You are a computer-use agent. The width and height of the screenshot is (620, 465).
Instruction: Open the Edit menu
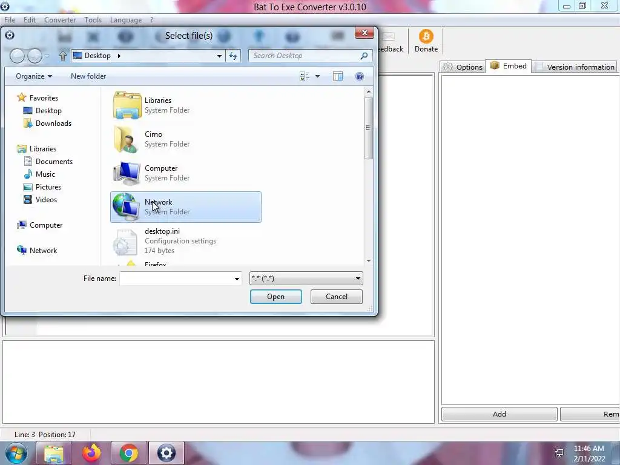point(30,20)
